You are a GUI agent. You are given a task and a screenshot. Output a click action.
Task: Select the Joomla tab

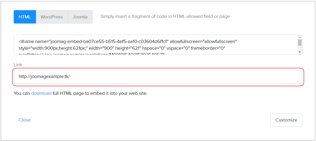(80, 17)
